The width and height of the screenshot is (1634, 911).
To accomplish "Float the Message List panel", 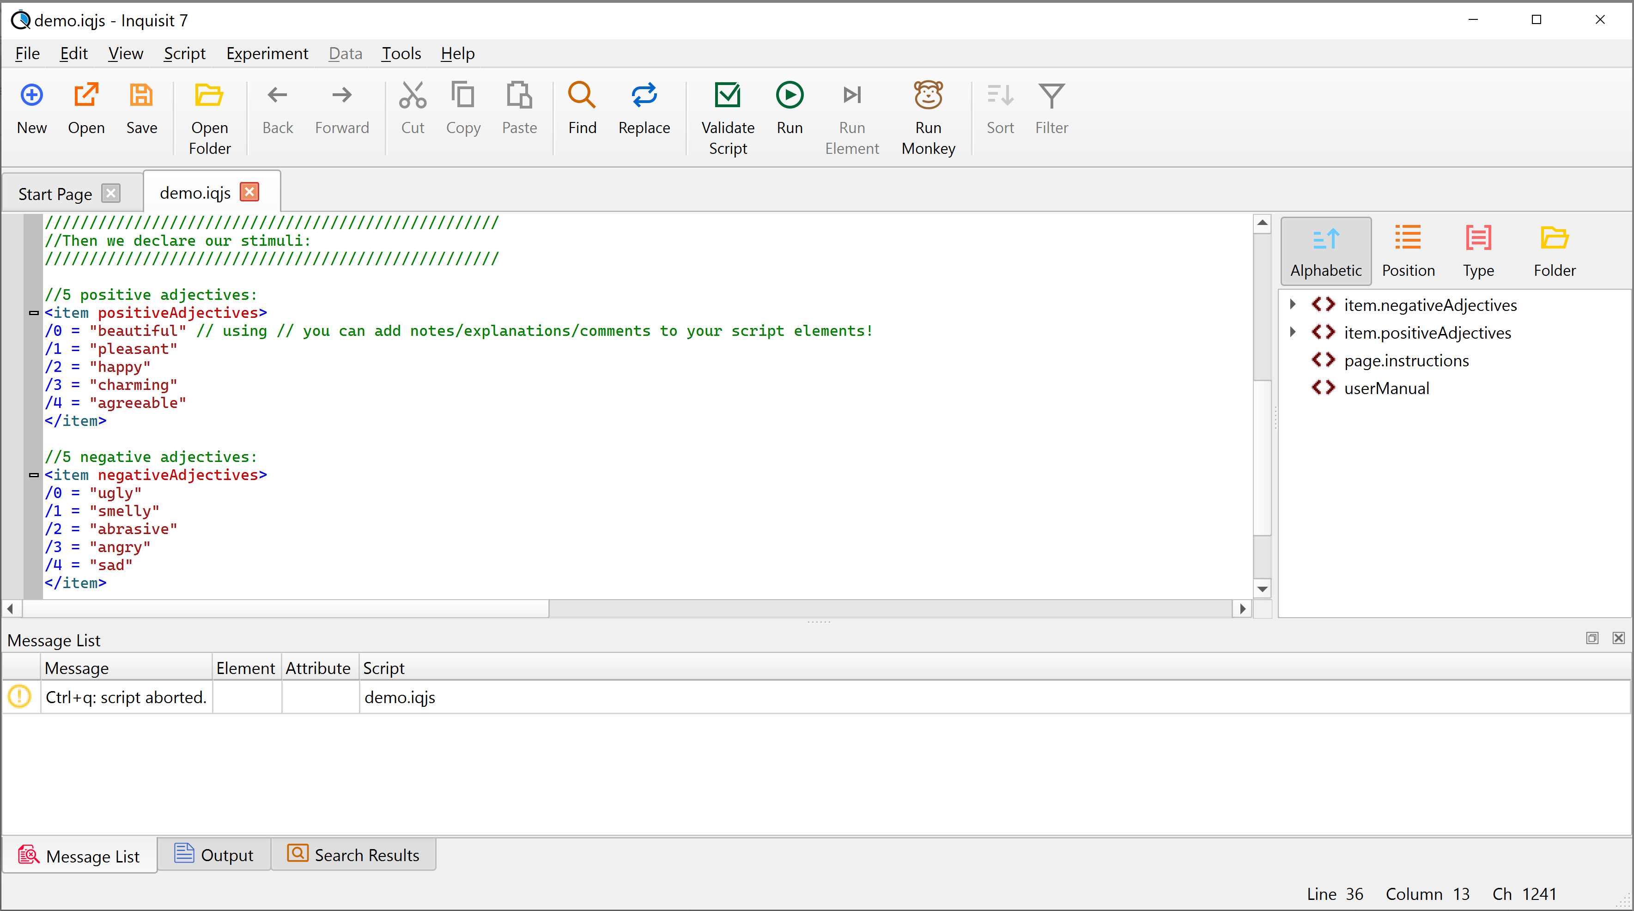I will tap(1592, 638).
